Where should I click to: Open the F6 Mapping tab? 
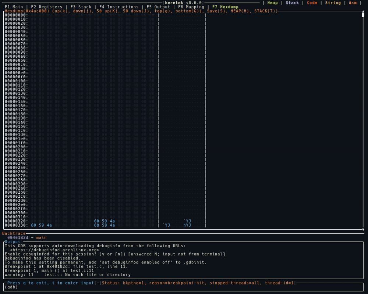click(191, 7)
